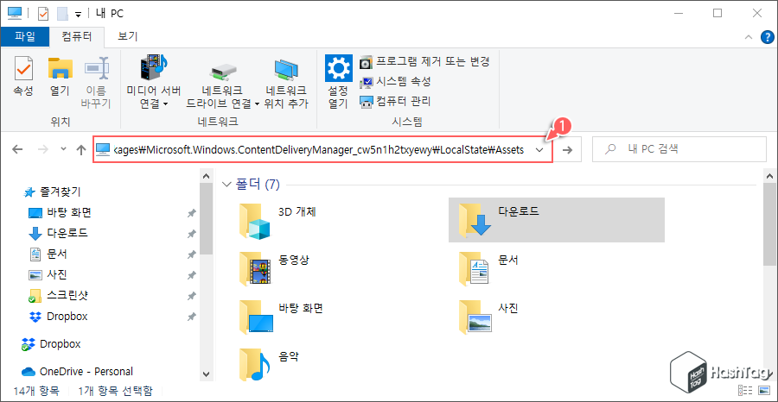
Task: Click the 내 PC system icon in the title bar
Action: [15, 13]
